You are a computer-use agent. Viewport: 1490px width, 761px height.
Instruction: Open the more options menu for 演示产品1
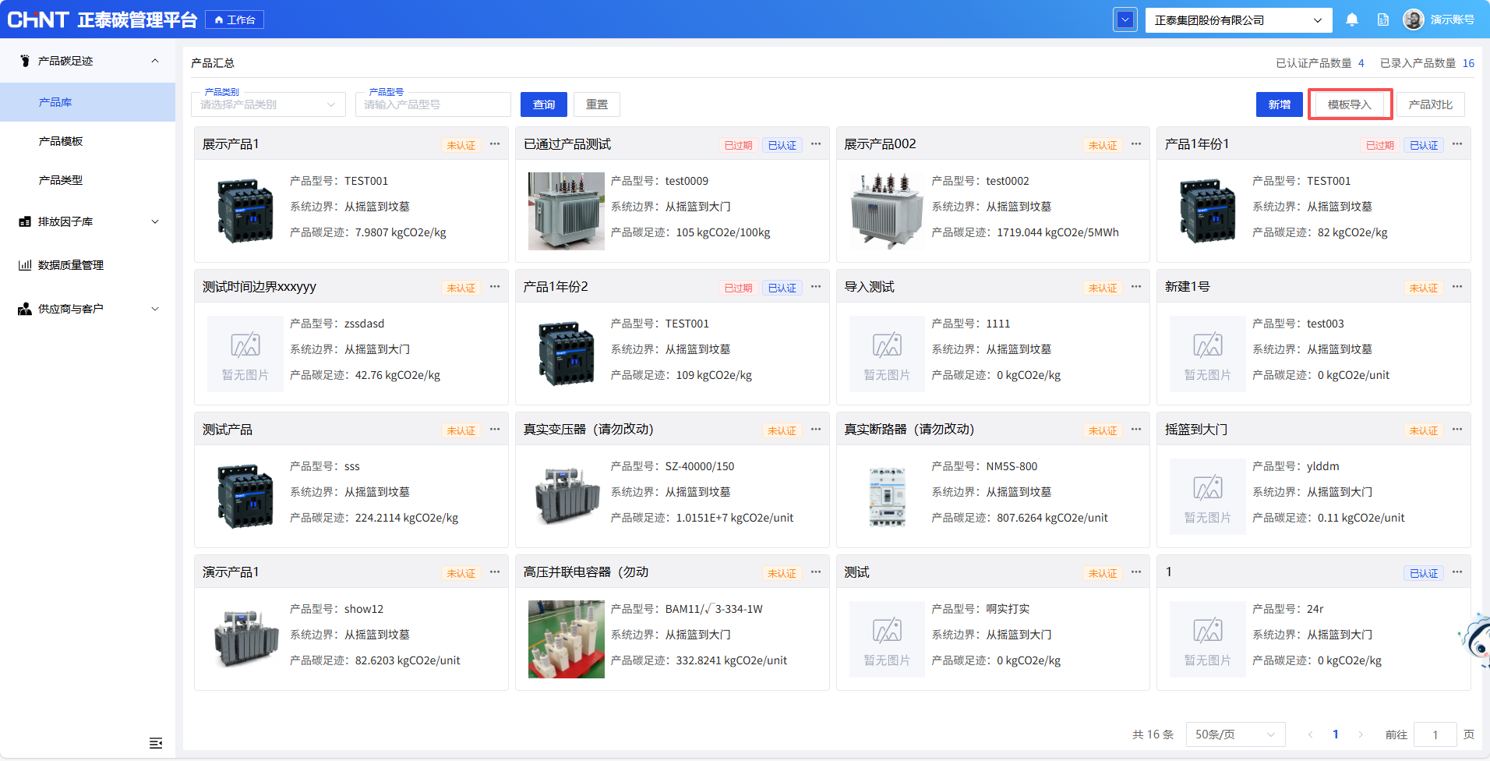(495, 572)
